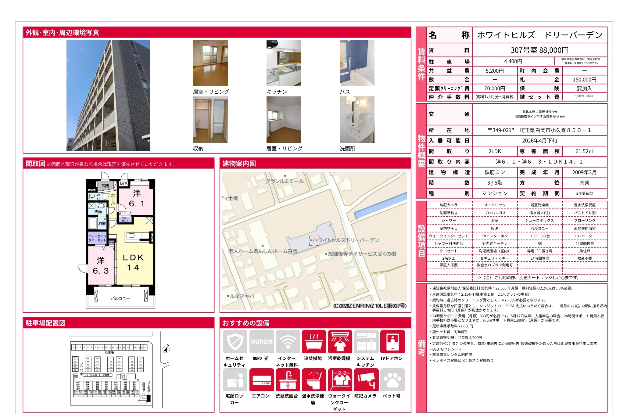Open the building exterior photo

pos(108,95)
